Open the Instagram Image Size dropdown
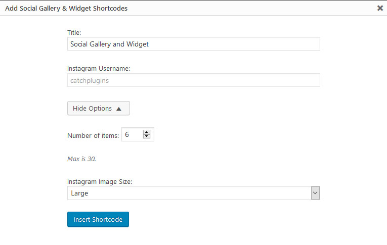 point(193,193)
